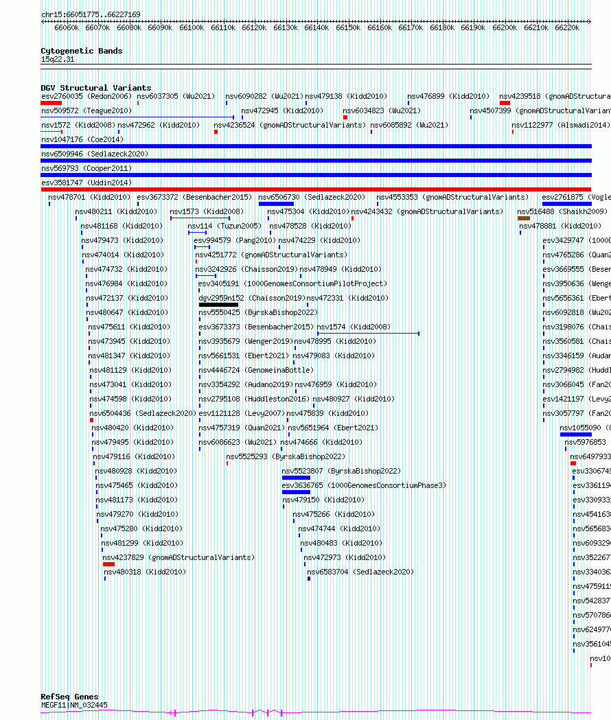The image size is (611, 720).
Task: Select blue bar under nsv6506730 (Sedlazeck2020)
Action: tap(276, 204)
